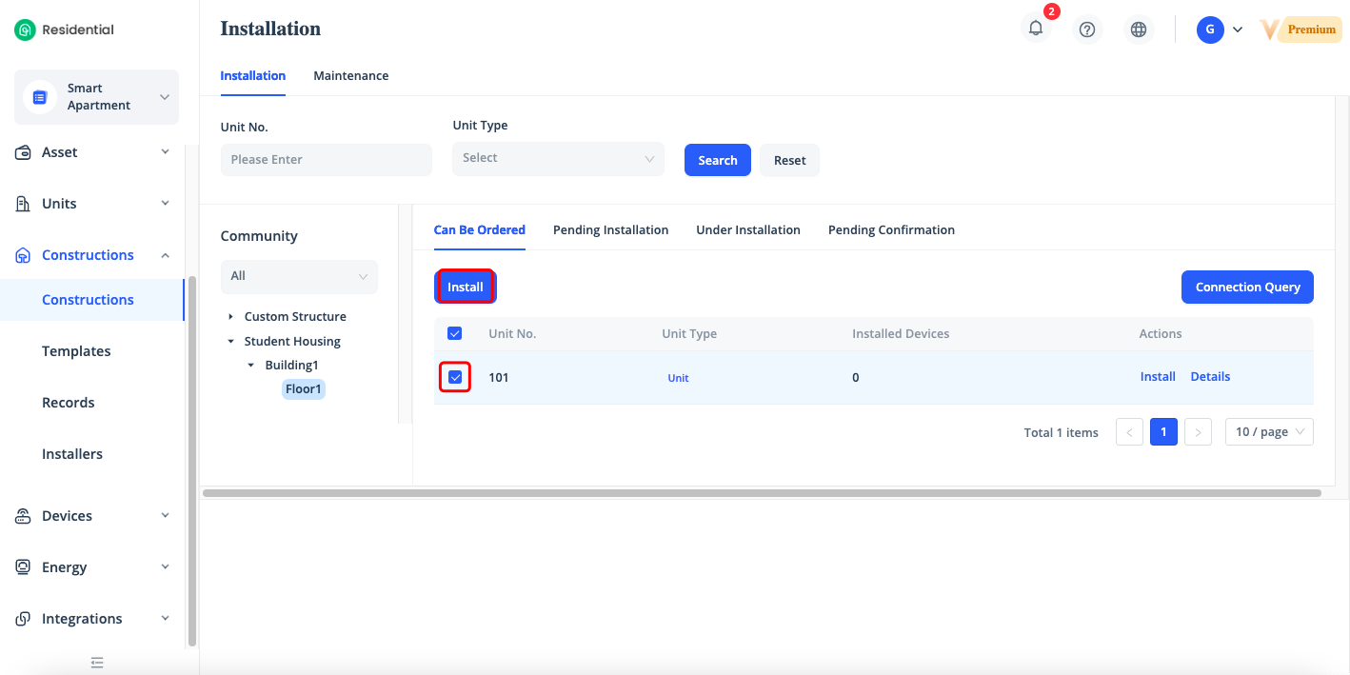Click the horizontal scrollbar below the table
This screenshot has width=1350, height=675.
point(762,493)
